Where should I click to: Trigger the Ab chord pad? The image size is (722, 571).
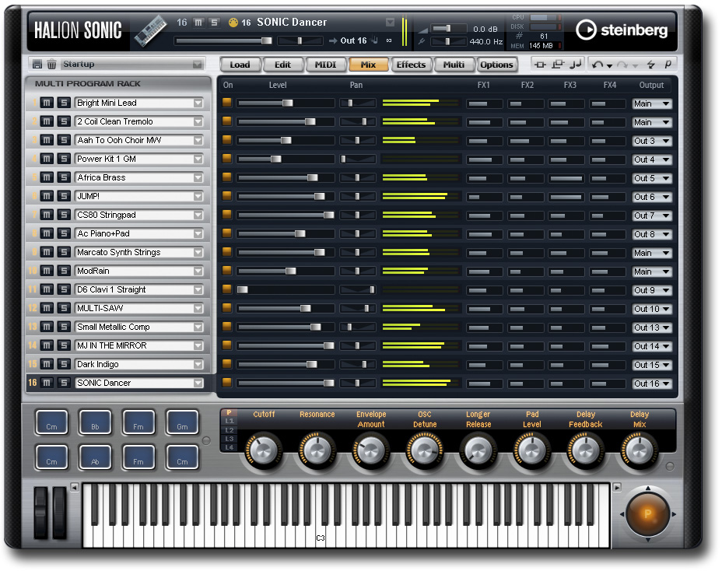(x=95, y=457)
